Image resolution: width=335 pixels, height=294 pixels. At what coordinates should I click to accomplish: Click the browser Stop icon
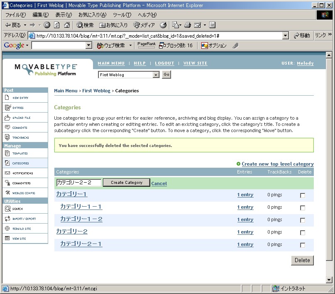tap(47, 25)
